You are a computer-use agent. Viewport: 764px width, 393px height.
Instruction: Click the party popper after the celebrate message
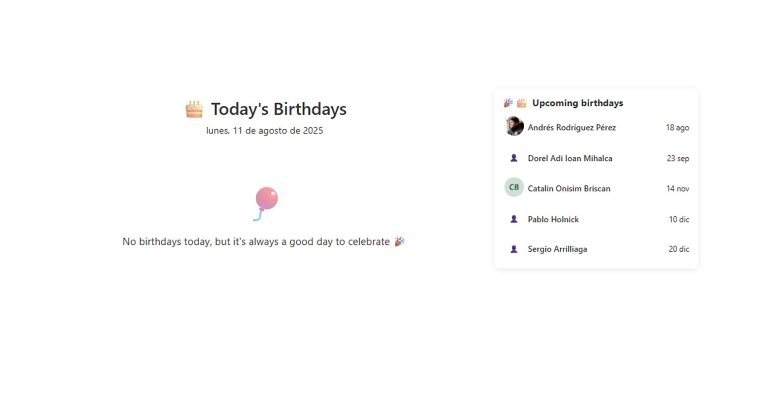(399, 241)
